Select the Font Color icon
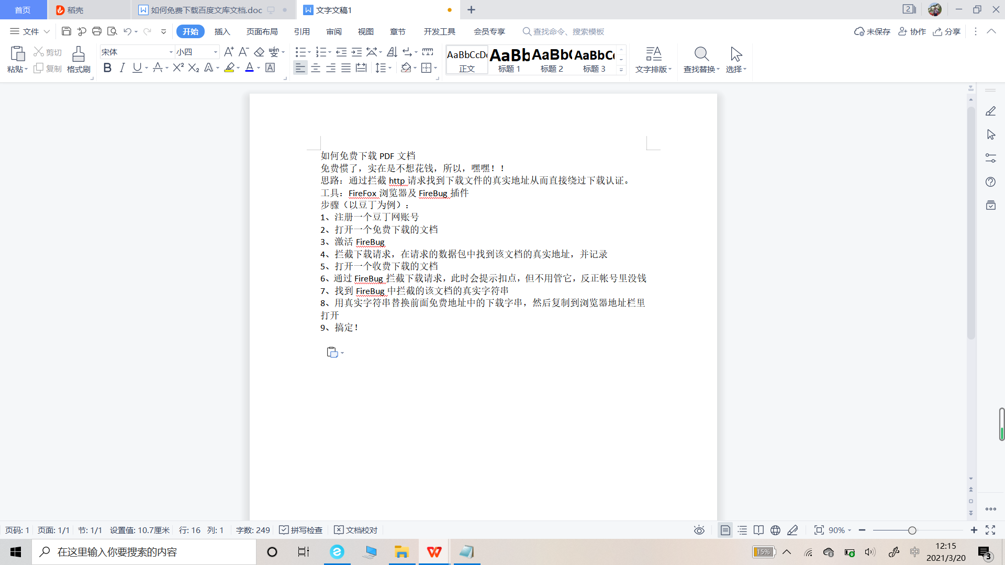1005x565 pixels. pyautogui.click(x=249, y=67)
